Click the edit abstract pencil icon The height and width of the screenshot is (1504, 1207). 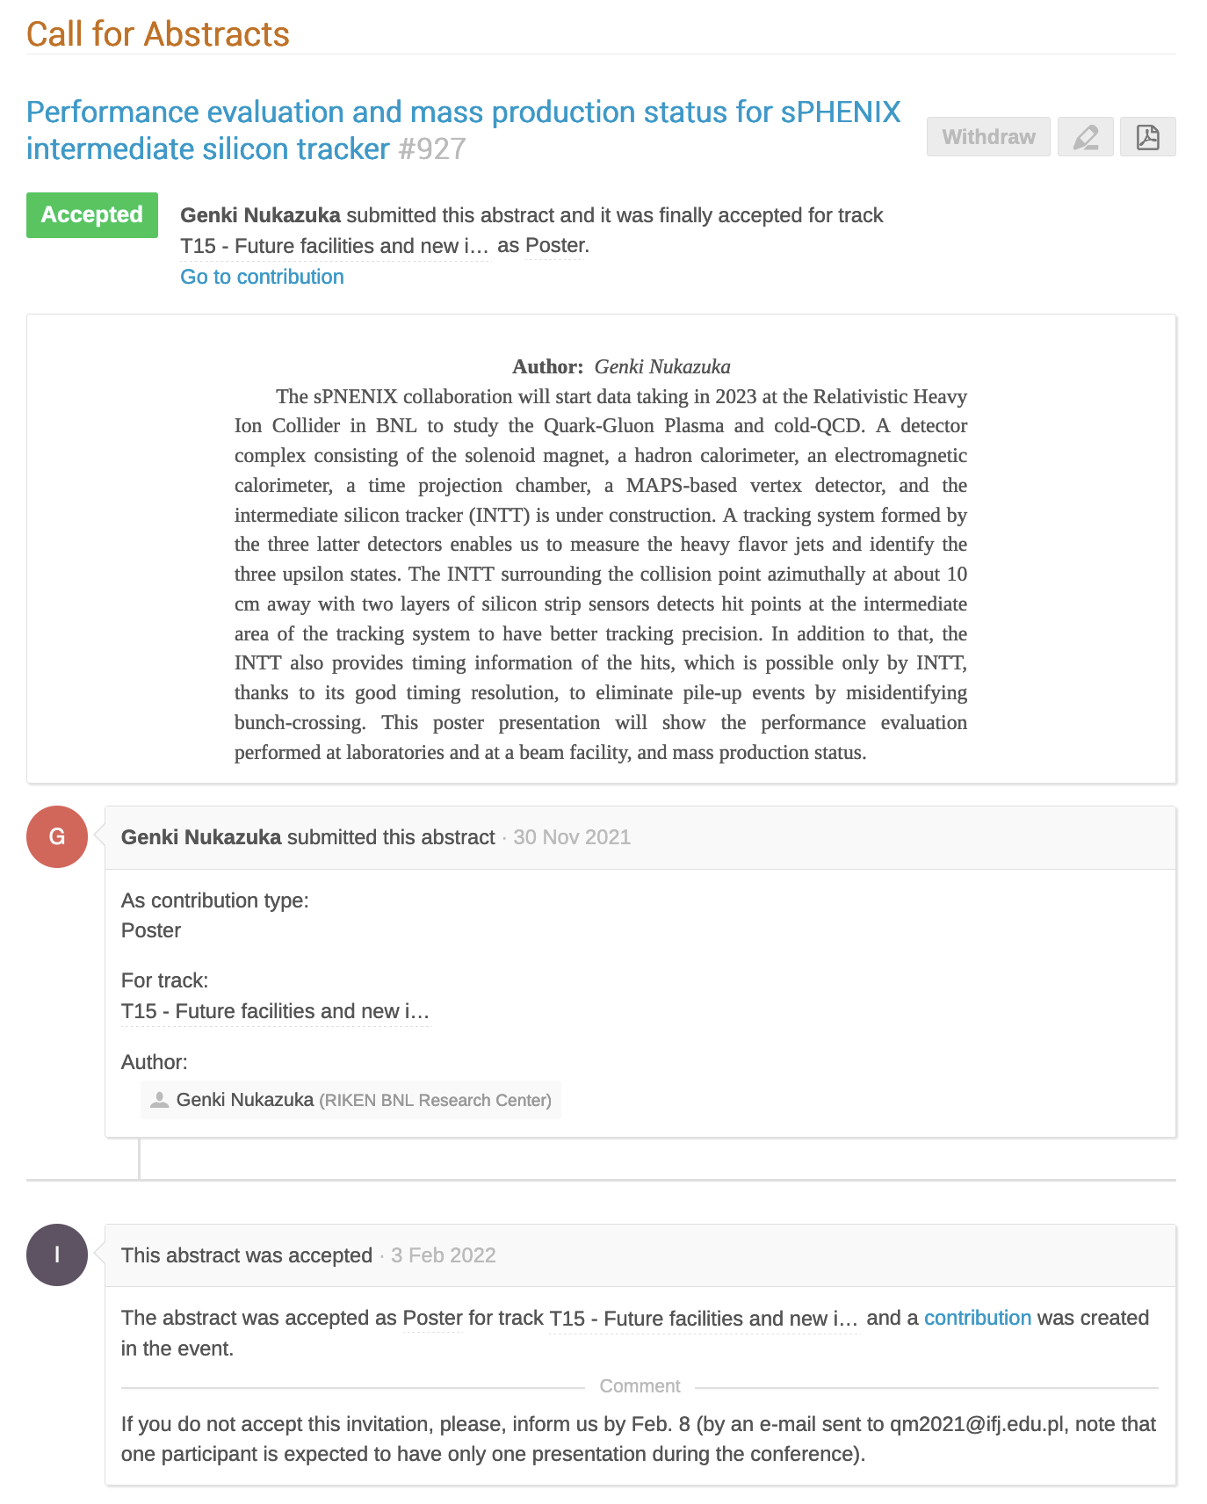pos(1085,137)
